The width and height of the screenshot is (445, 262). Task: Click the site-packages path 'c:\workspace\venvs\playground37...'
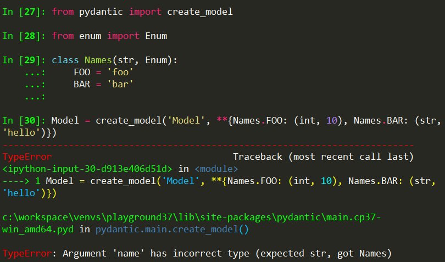click(x=192, y=217)
